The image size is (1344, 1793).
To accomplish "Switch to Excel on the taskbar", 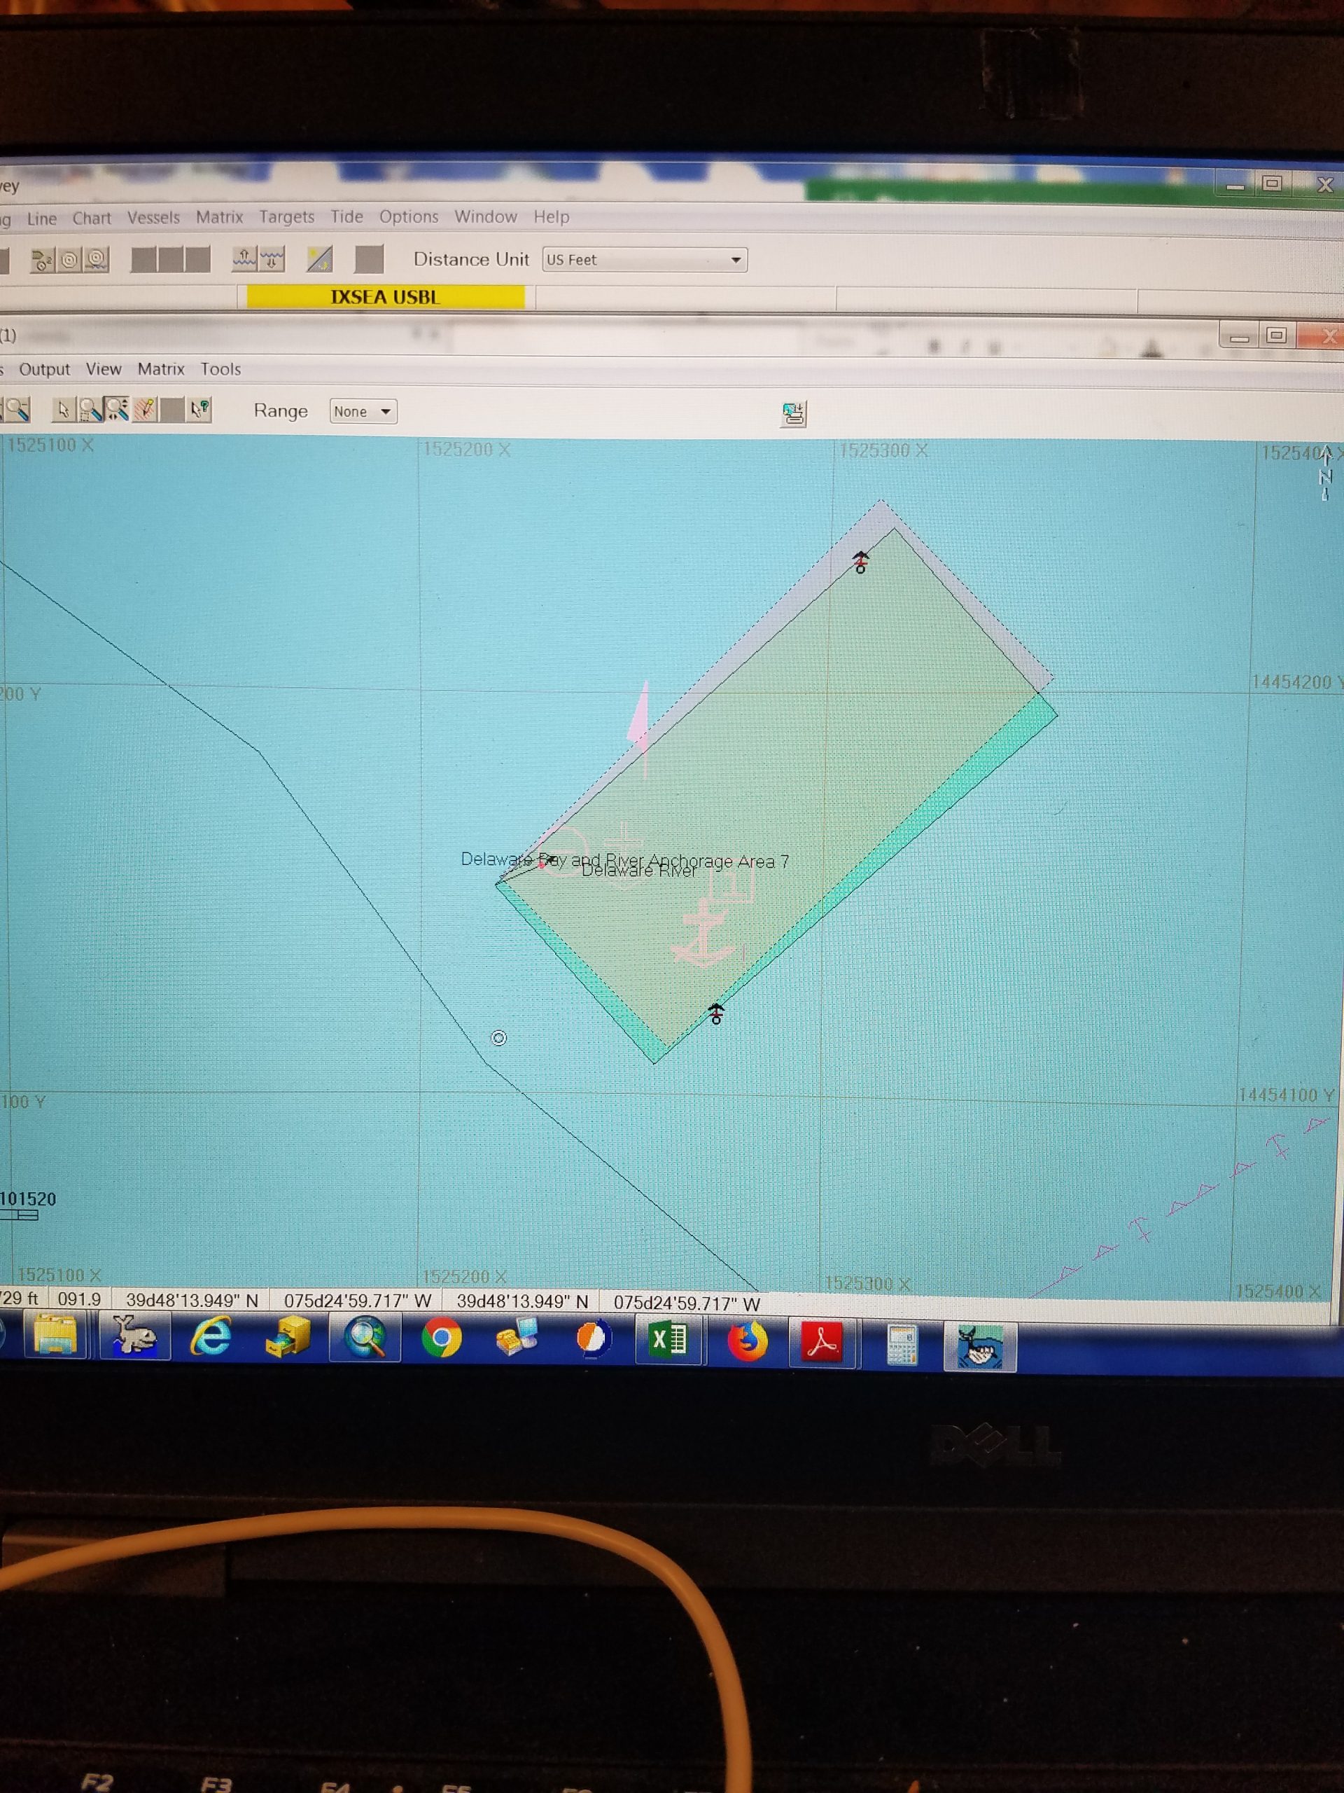I will 668,1341.
